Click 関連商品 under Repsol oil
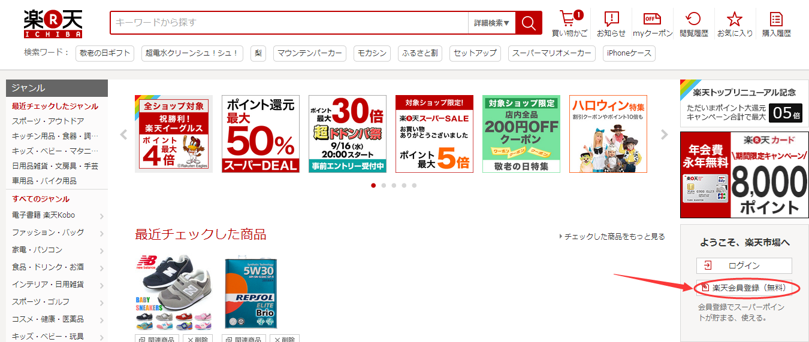809x342 pixels. tap(243, 339)
